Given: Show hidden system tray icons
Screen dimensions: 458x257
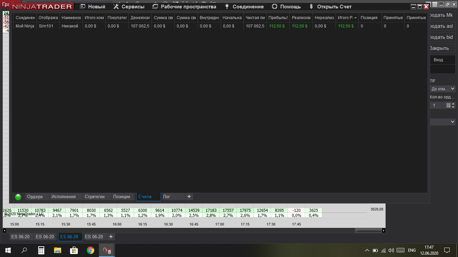Looking at the screenshot, I should click(367, 250).
